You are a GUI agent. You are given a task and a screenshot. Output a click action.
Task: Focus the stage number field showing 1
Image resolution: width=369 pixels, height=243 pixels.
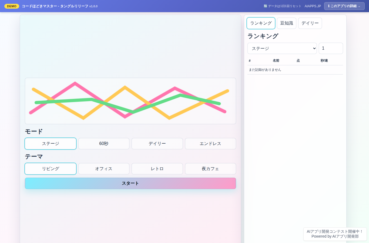[331, 48]
